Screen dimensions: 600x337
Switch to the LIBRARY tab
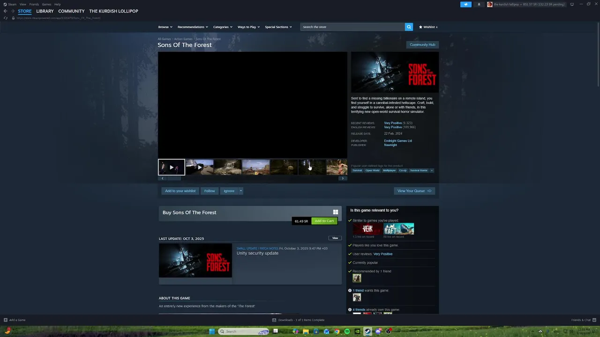click(45, 11)
